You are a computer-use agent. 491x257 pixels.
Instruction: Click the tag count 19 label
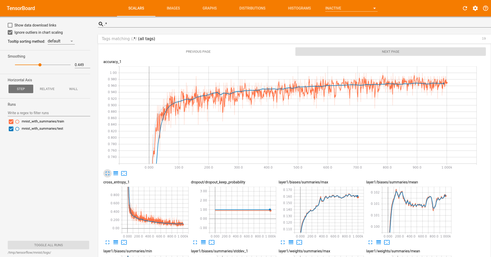coord(484,39)
